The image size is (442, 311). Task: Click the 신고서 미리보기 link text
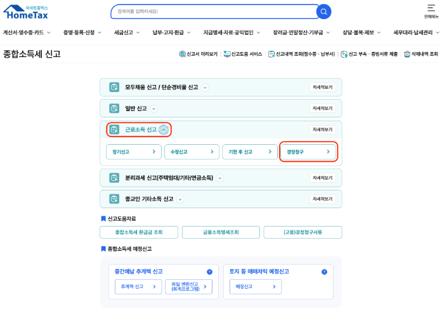point(202,54)
